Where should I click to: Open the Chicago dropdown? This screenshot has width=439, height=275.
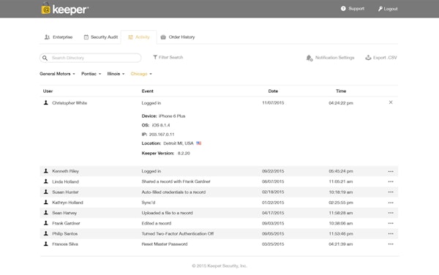pyautogui.click(x=141, y=74)
